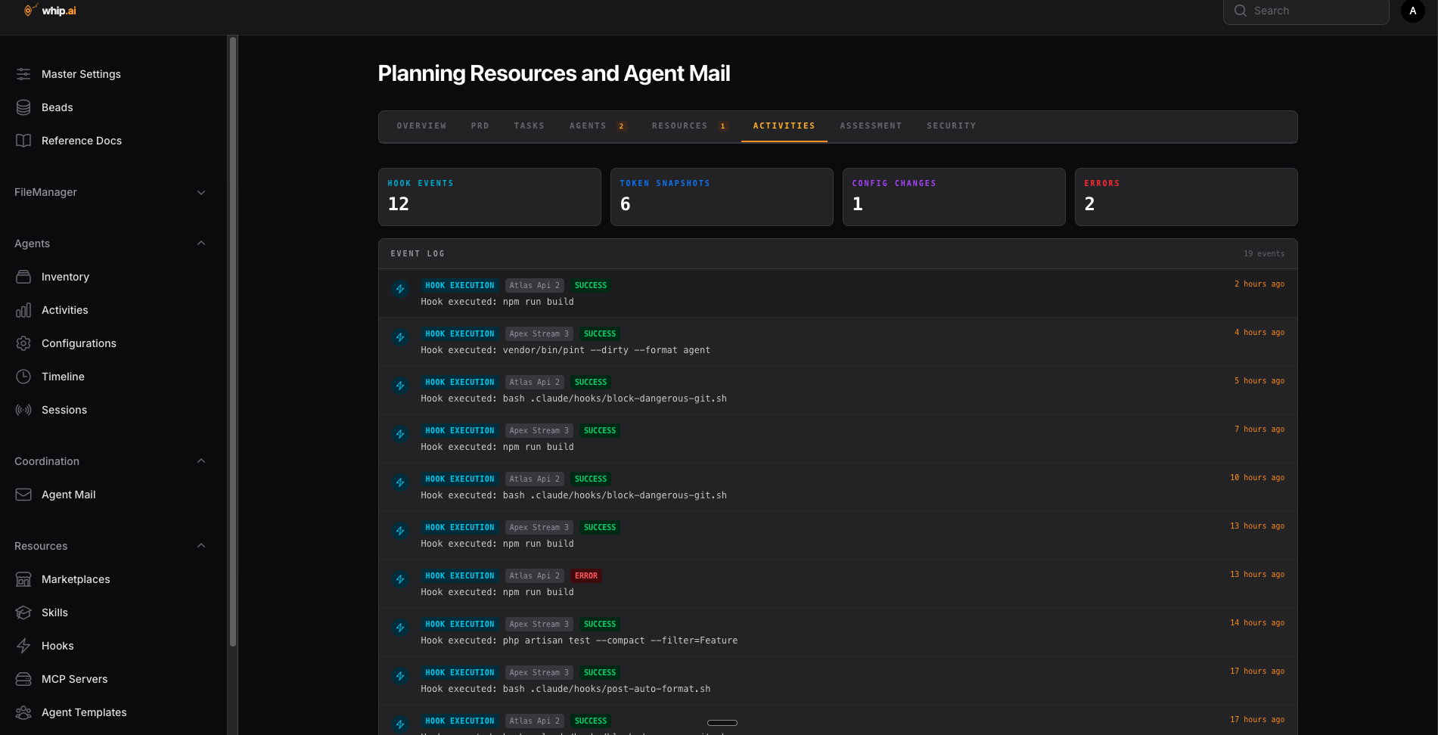This screenshot has width=1438, height=735.
Task: Click the Inventory box icon under Agents
Action: pyautogui.click(x=23, y=276)
